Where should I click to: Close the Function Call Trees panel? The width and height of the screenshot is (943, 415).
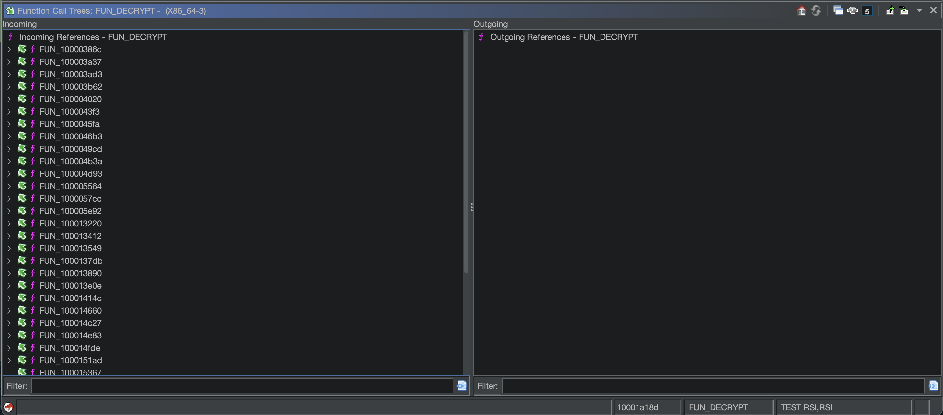tap(933, 10)
